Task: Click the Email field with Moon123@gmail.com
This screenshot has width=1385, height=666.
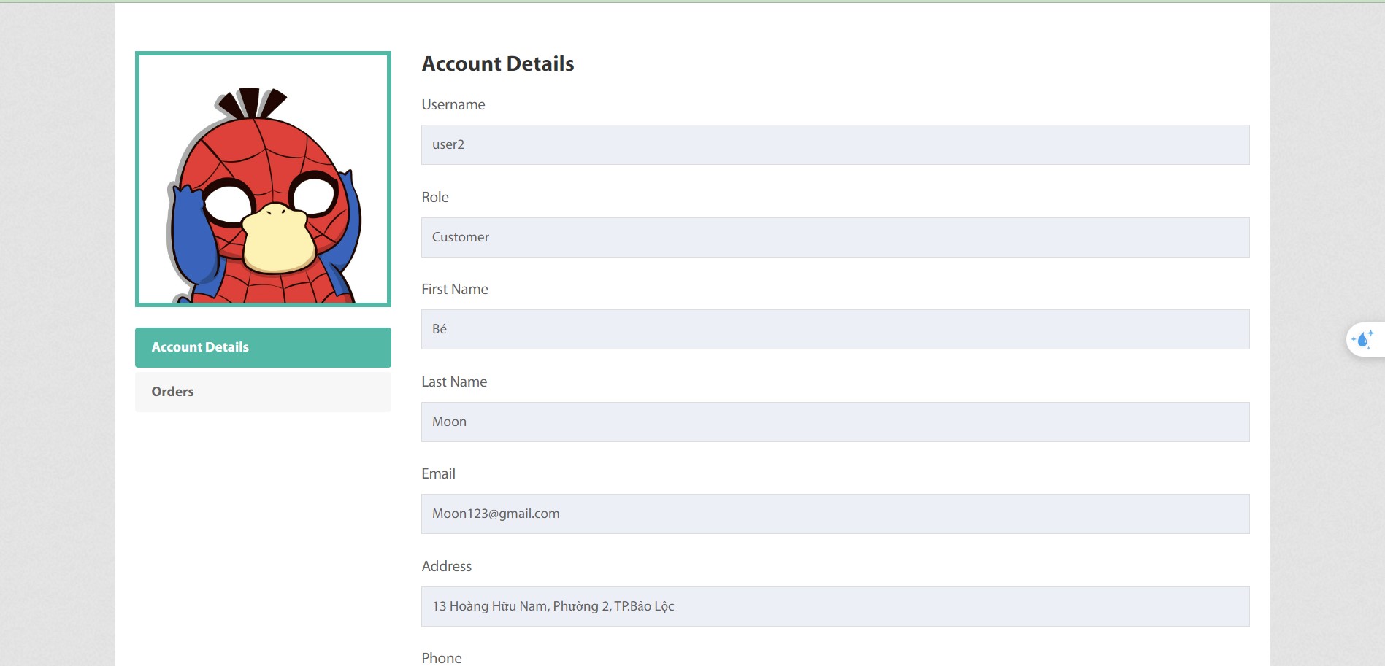Action: click(x=835, y=514)
